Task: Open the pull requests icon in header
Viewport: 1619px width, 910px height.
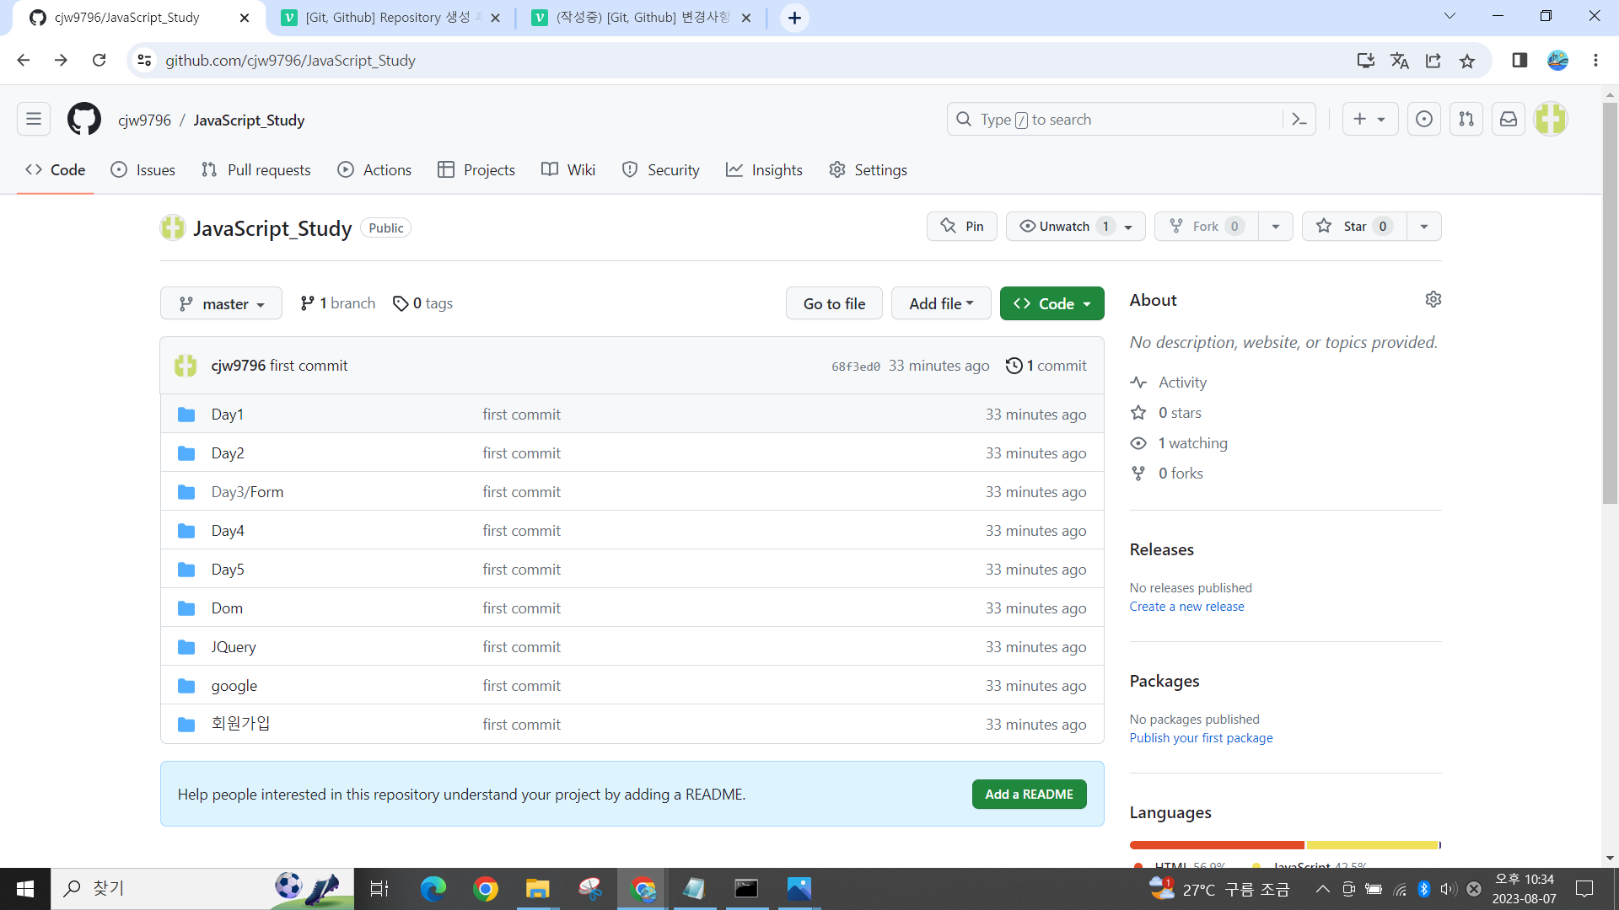Action: [x=1466, y=119]
